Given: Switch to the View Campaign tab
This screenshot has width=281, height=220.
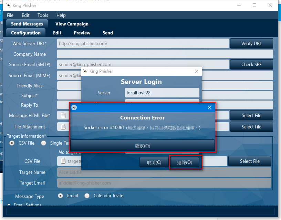Looking at the screenshot, I should coord(72,24).
